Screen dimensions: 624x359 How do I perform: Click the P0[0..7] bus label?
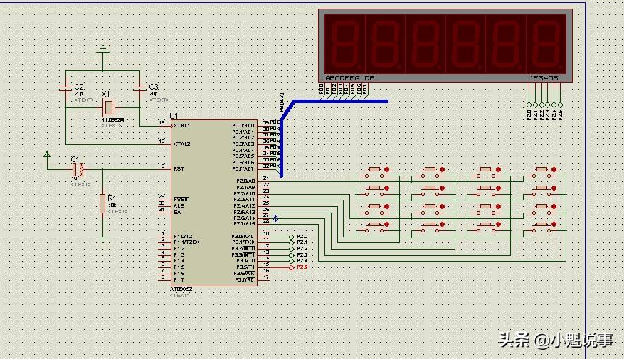pos(282,102)
